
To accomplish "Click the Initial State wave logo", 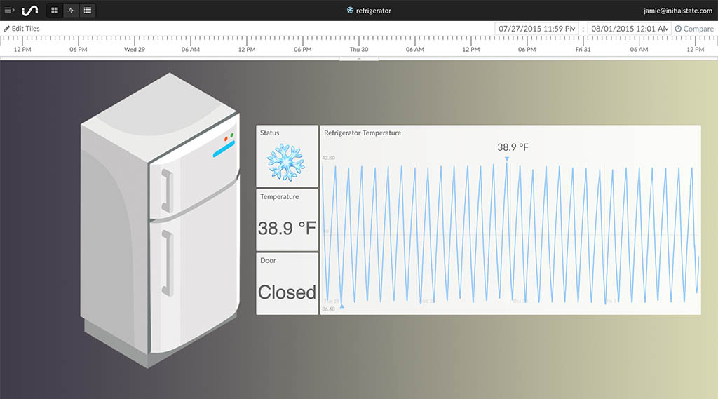I will click(x=30, y=11).
